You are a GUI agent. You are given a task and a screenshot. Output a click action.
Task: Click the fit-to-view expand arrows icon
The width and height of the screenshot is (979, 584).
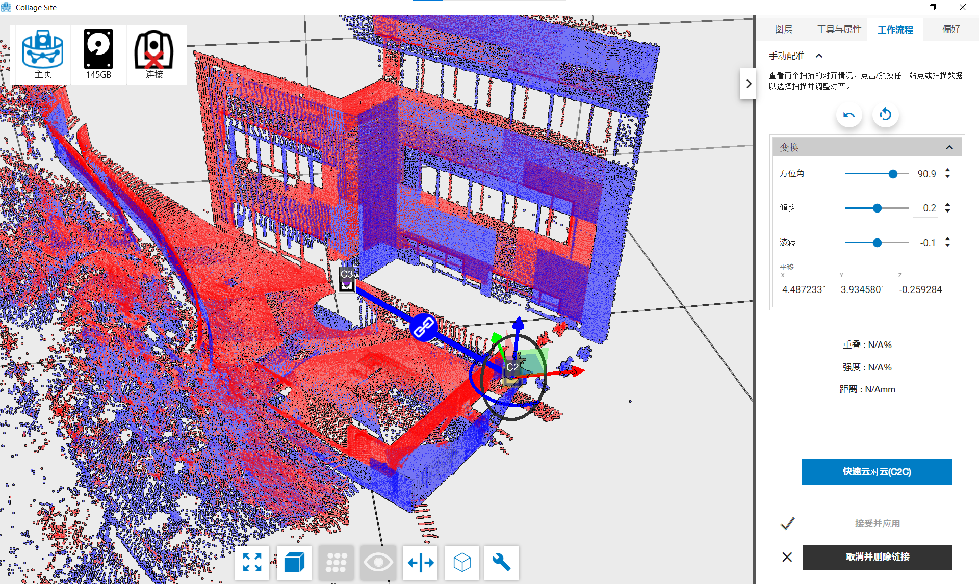pos(252,563)
